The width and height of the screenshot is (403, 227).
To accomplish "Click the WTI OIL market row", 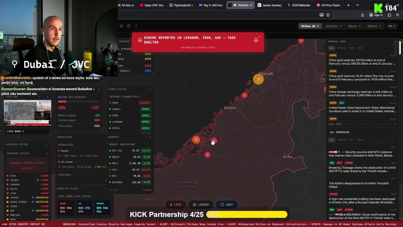I will point(130,151).
